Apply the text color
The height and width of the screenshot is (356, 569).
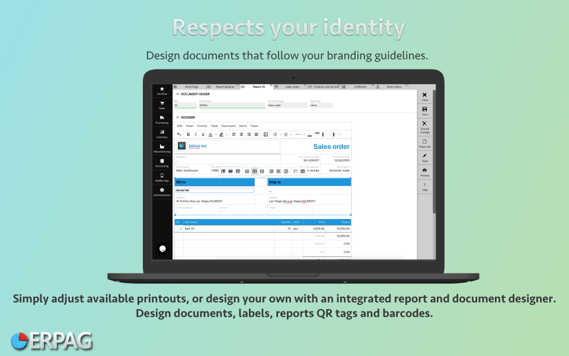[210, 135]
